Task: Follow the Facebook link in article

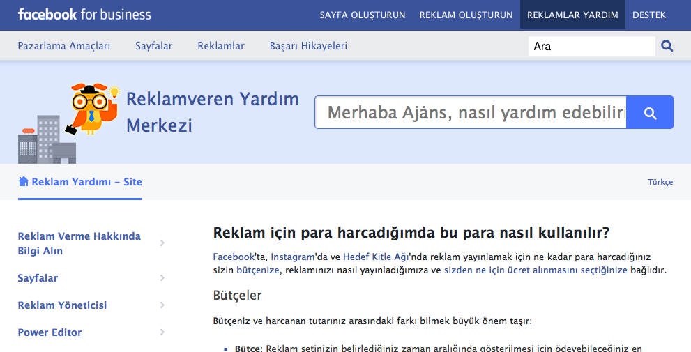Action: point(234,257)
